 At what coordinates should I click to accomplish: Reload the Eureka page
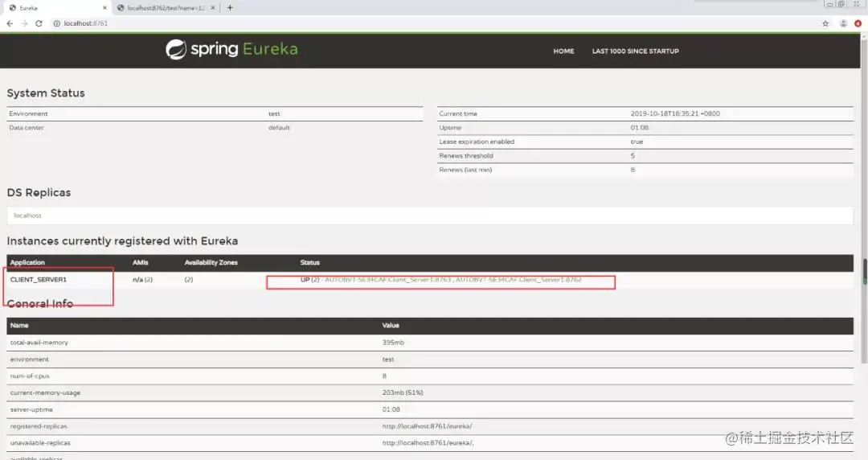point(39,23)
